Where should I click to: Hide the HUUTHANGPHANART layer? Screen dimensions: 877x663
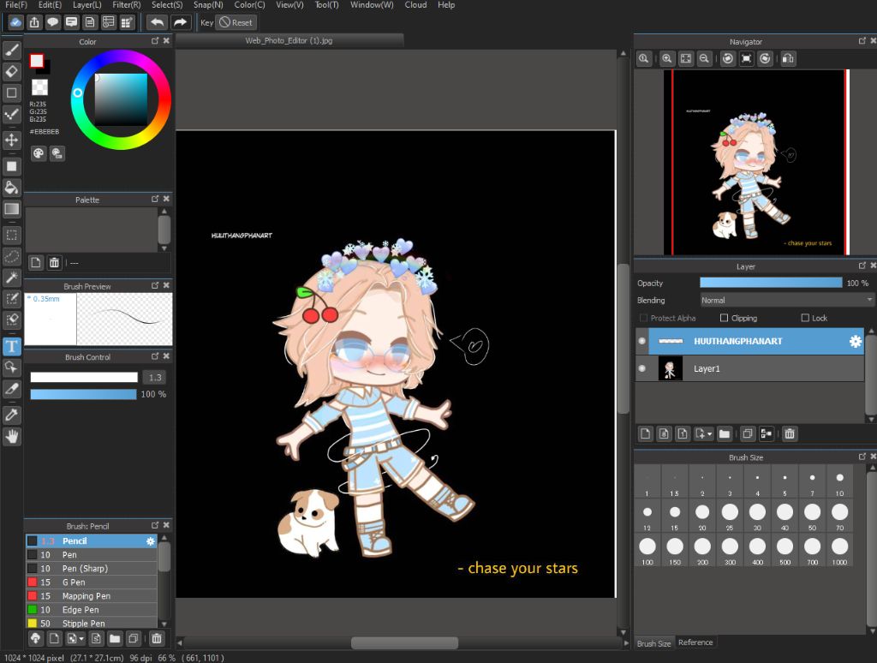tap(642, 341)
